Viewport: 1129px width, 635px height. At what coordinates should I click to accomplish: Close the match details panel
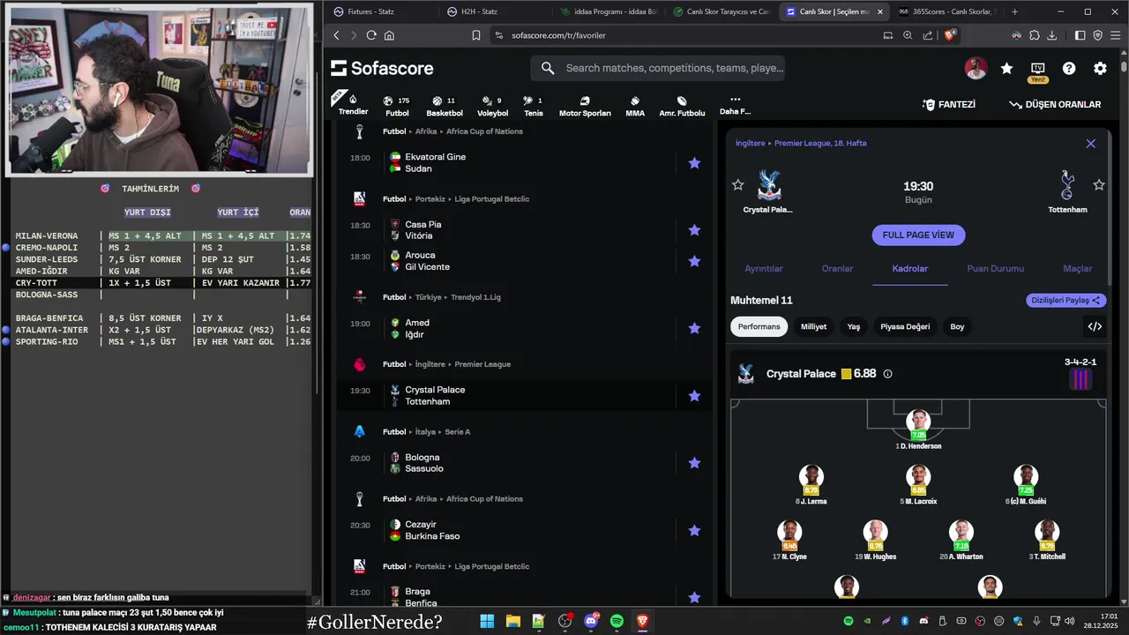coord(1090,144)
